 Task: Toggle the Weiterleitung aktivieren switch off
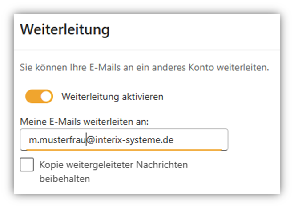point(39,96)
